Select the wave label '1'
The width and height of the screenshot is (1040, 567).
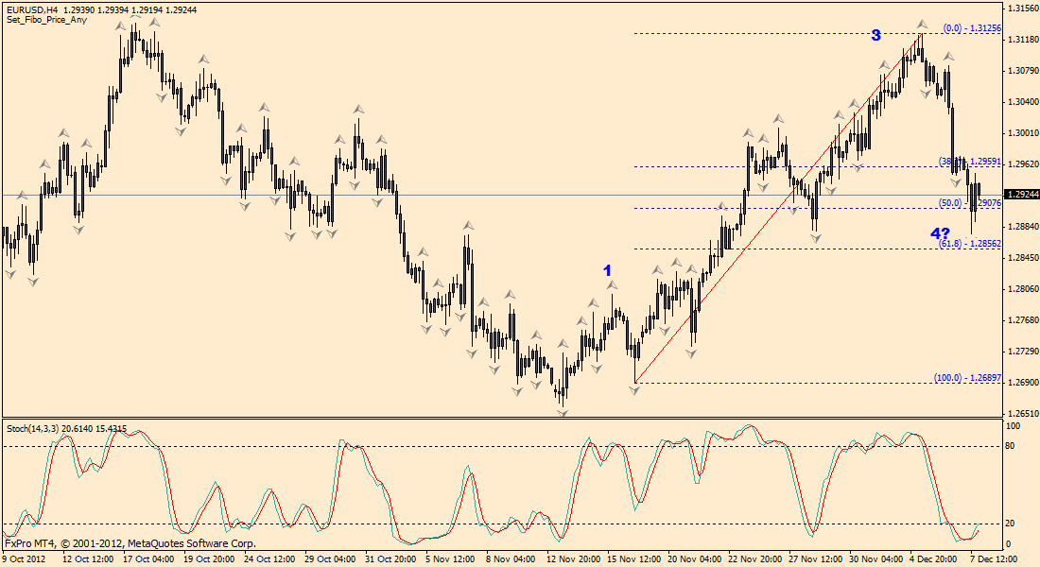click(607, 270)
